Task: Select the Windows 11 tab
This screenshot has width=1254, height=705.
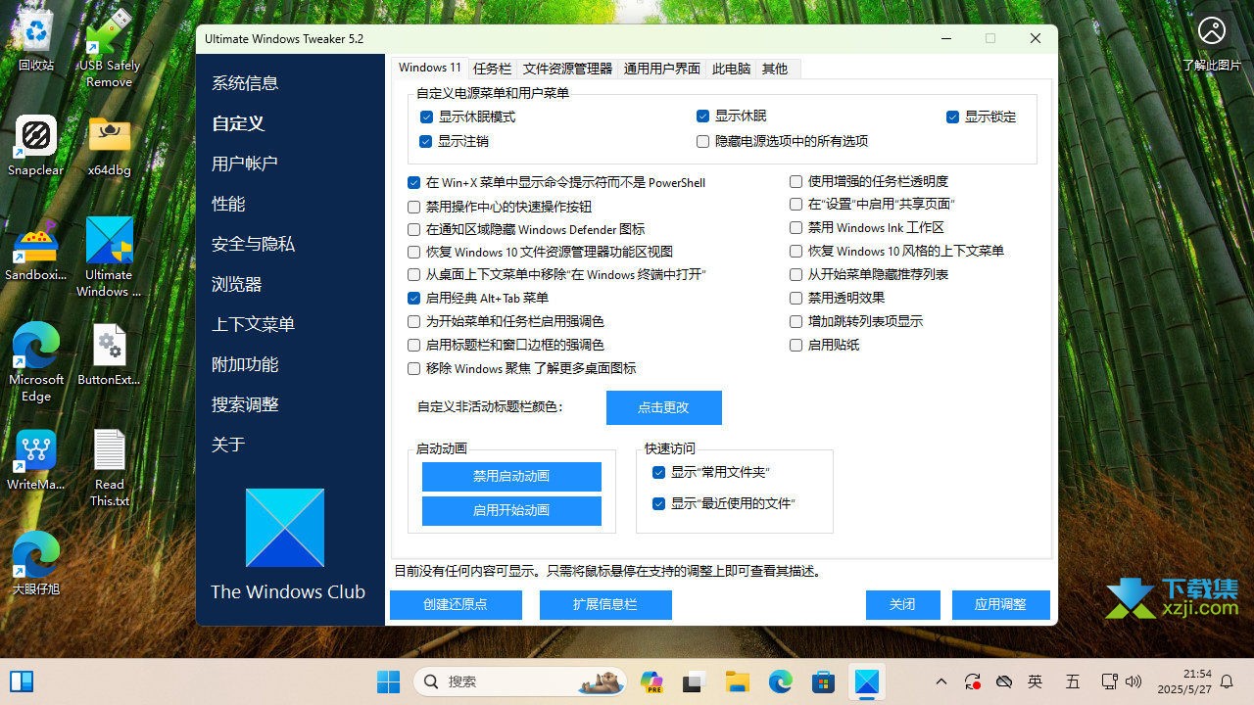Action: [430, 68]
